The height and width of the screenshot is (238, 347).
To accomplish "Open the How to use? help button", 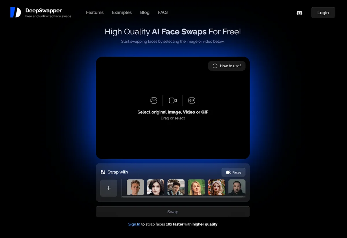I will click(x=227, y=66).
